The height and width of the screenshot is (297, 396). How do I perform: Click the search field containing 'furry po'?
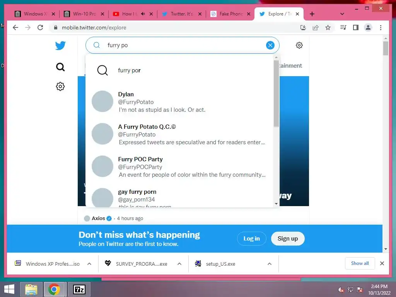point(183,45)
